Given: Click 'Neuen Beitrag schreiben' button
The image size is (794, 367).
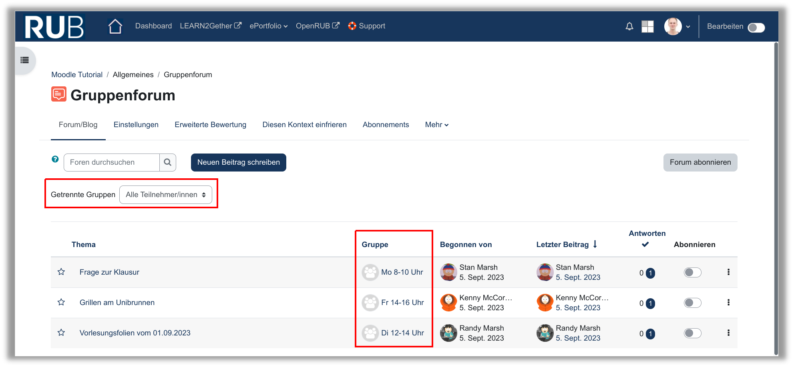Looking at the screenshot, I should tap(238, 162).
